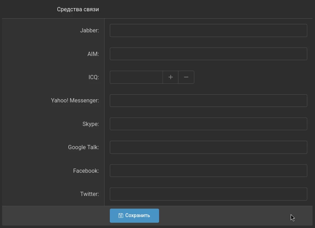Click the Twitter: label text
The height and width of the screenshot is (228, 315).
89,194
